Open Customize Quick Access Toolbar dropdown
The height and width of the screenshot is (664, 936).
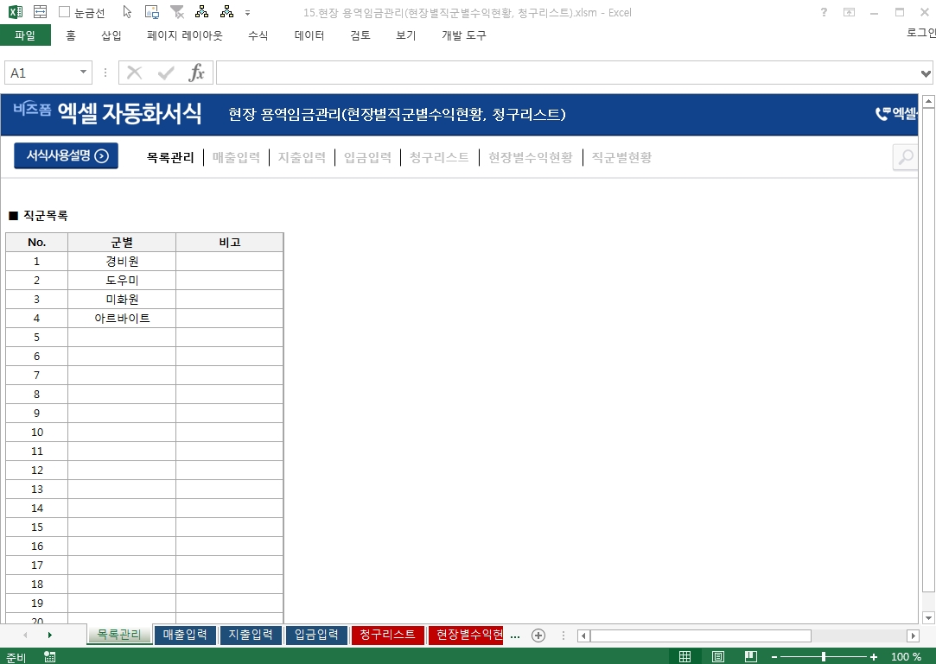tap(247, 13)
